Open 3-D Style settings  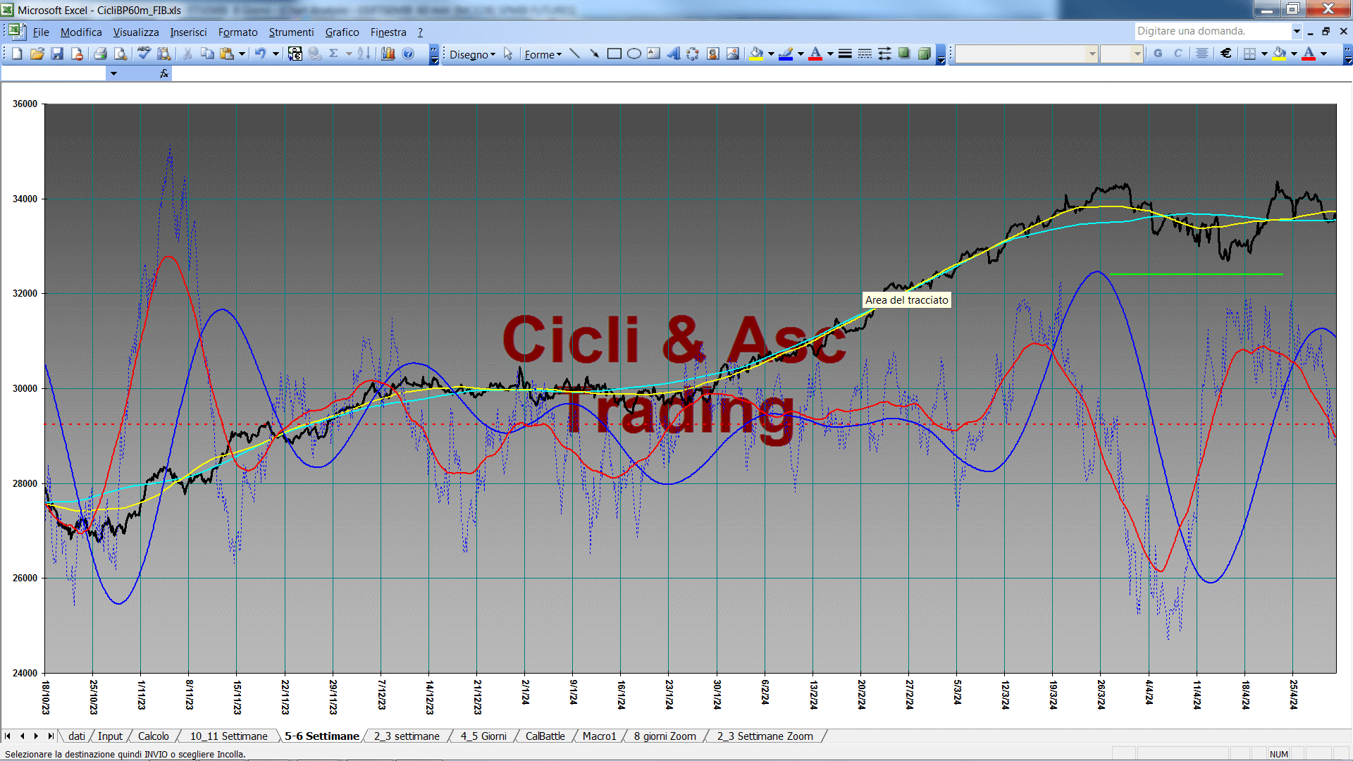click(x=924, y=54)
